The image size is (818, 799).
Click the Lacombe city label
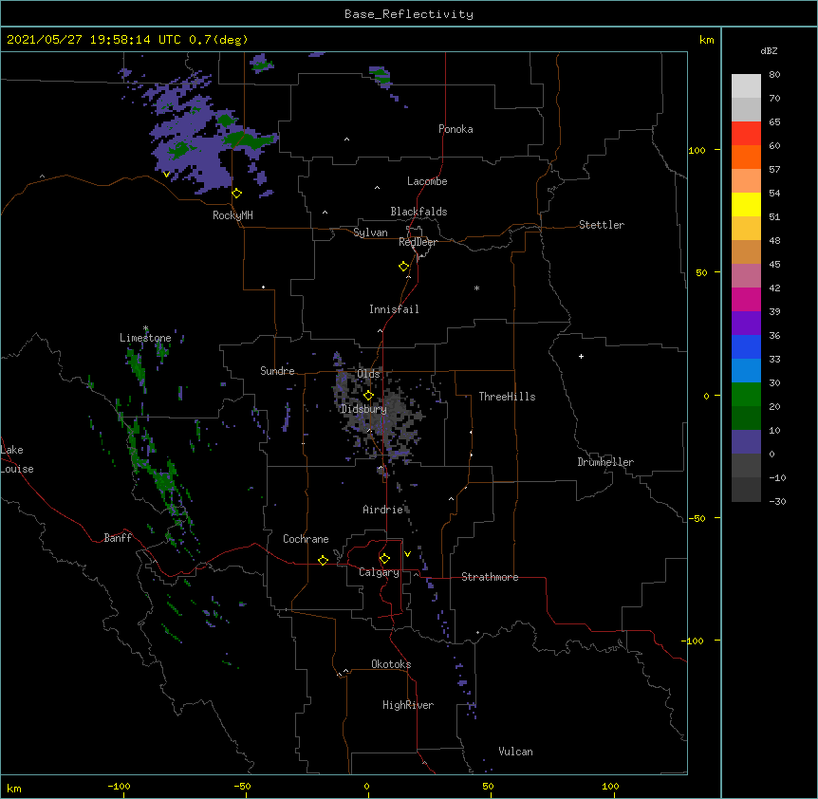427,181
